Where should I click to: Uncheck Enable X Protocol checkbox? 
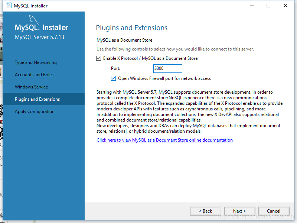98,58
